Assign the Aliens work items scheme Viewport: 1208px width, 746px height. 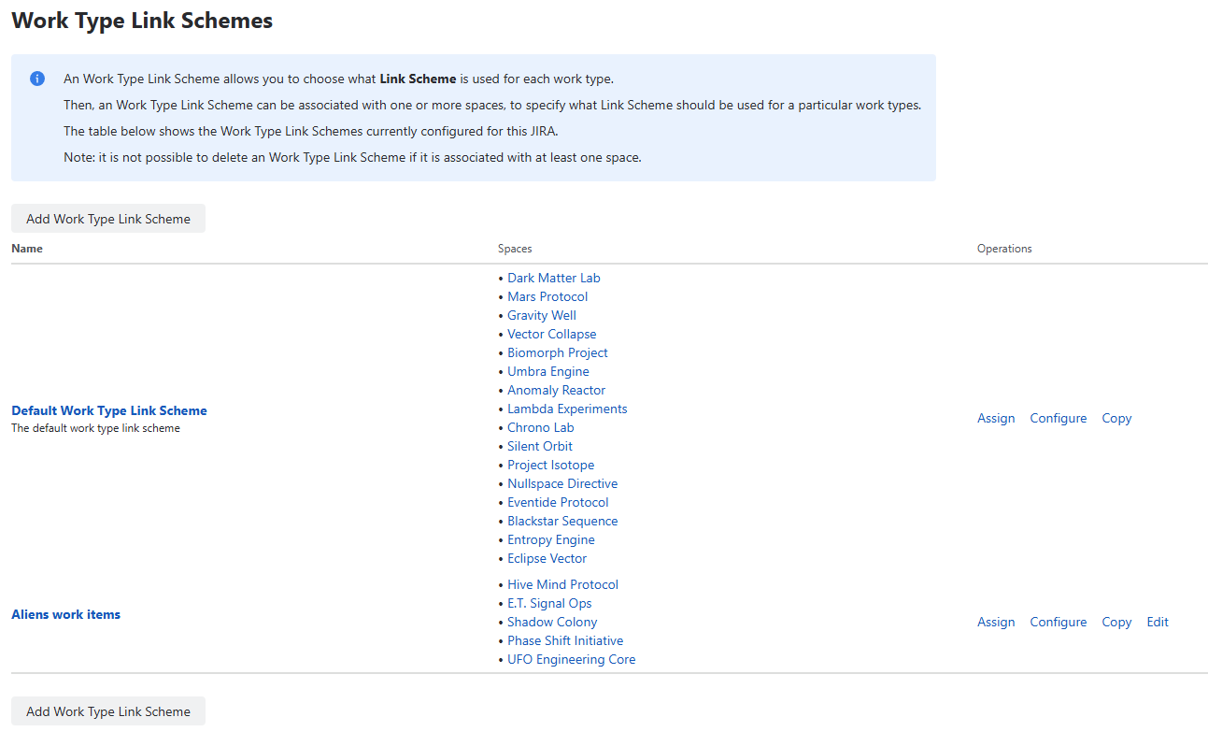[x=996, y=622]
